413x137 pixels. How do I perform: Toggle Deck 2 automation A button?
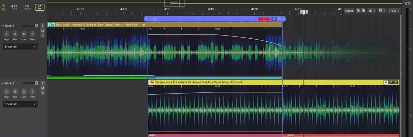(42, 93)
